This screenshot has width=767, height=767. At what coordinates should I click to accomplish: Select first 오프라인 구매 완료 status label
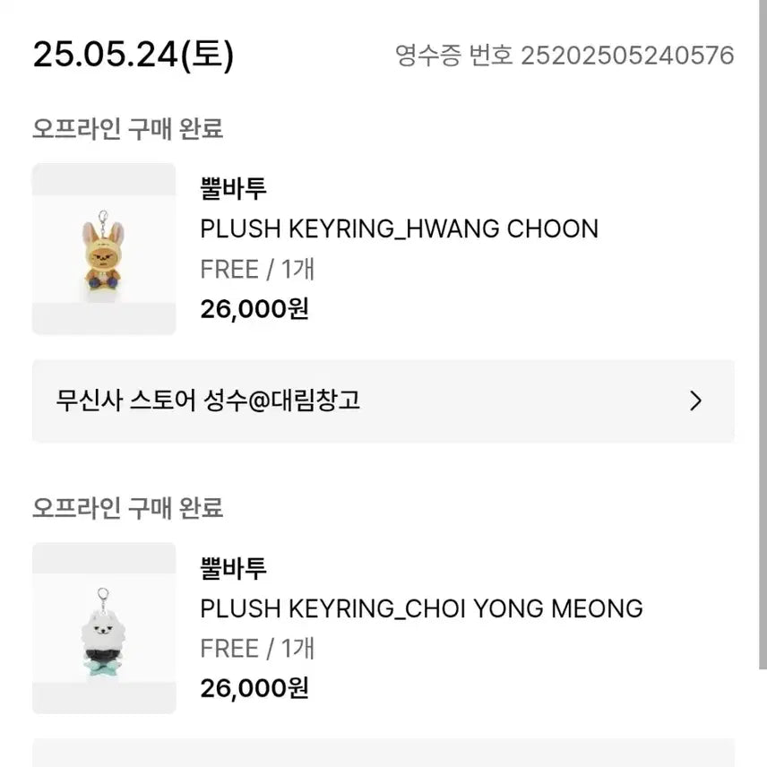(x=127, y=129)
